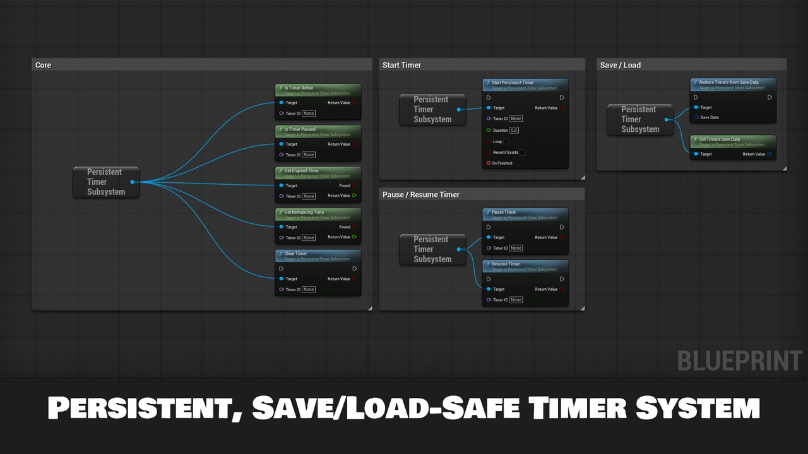Click the exec input pin on Start Persistent Timer
The width and height of the screenshot is (808, 454).
tap(489, 98)
